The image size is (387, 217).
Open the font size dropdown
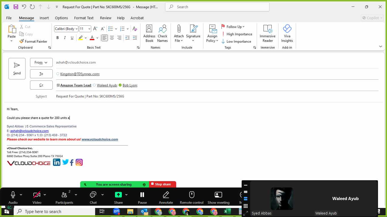coord(89,29)
